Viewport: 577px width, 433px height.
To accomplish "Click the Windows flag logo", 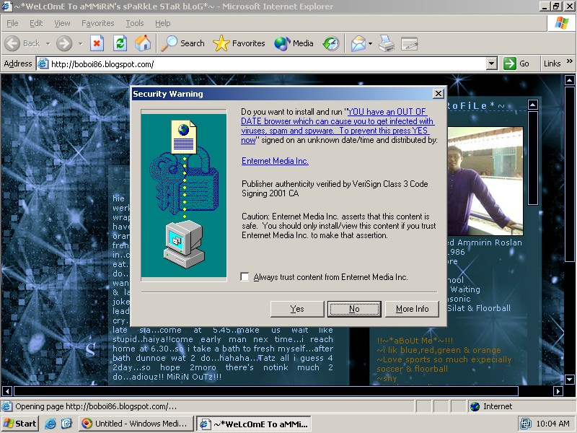I will 562,23.
